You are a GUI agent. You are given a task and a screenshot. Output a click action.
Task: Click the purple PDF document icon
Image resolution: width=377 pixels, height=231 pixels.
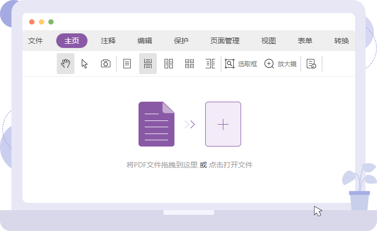click(x=156, y=124)
